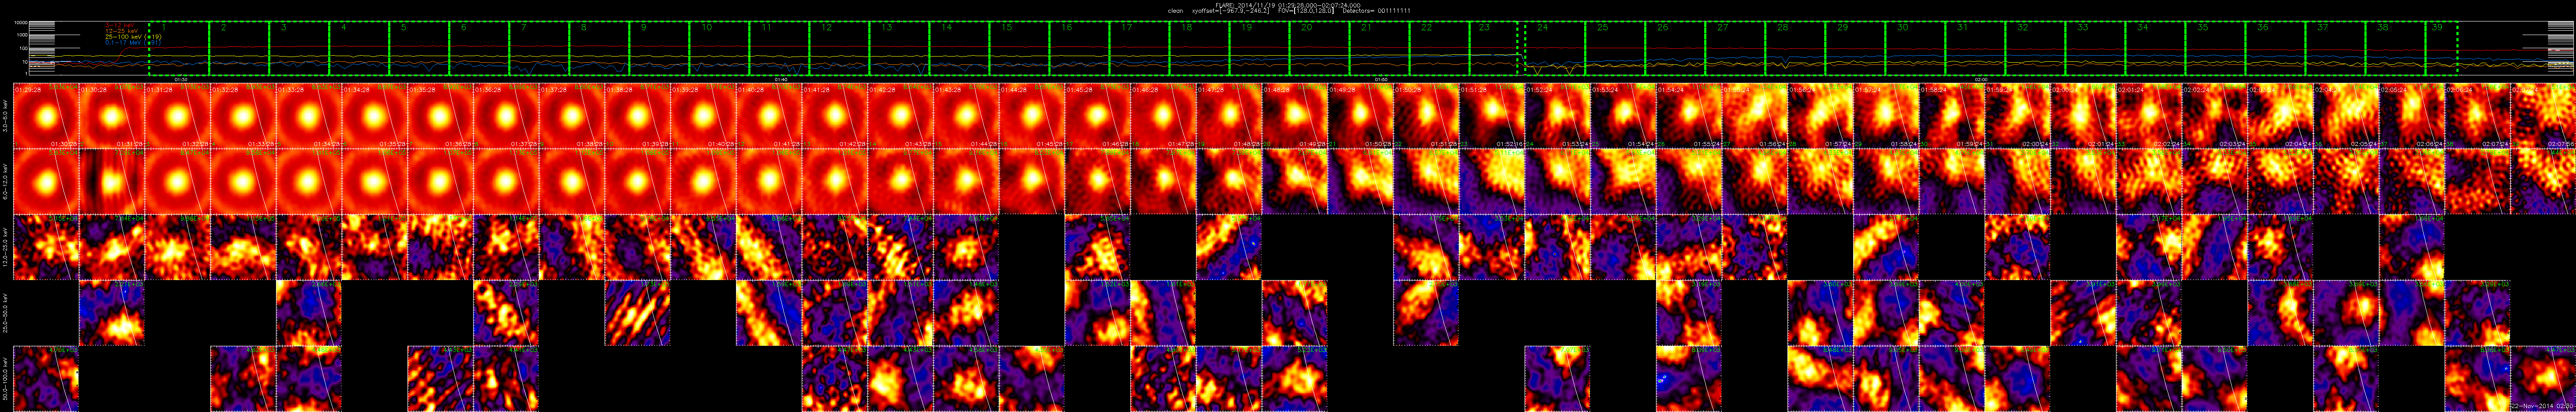The width and height of the screenshot is (2576, 412).
Task: Open the 01:38:28 image in 3.0-6.0 keV row
Action: pos(638,116)
